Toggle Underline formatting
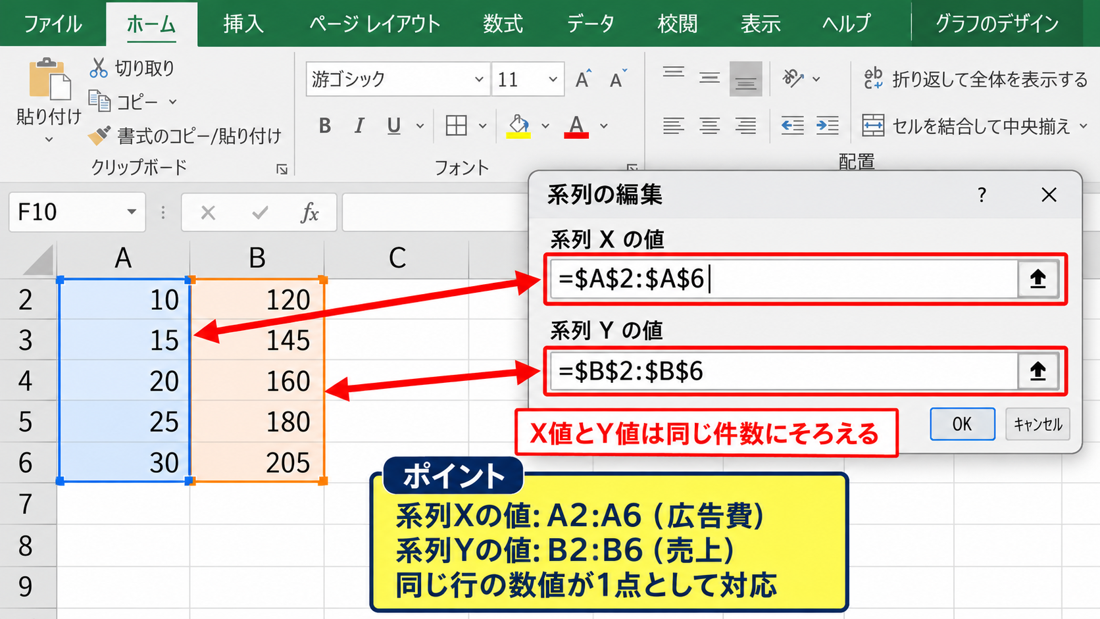This screenshot has width=1100, height=619. coord(393,126)
